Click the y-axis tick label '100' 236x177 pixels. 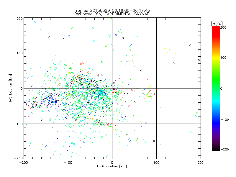pyautogui.click(x=19, y=53)
